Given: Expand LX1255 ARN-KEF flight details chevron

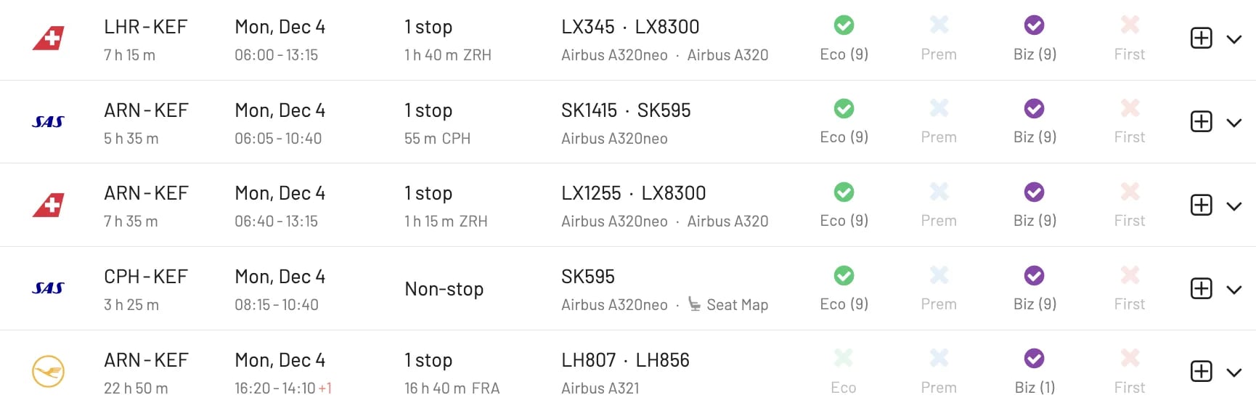Looking at the screenshot, I should (1234, 206).
